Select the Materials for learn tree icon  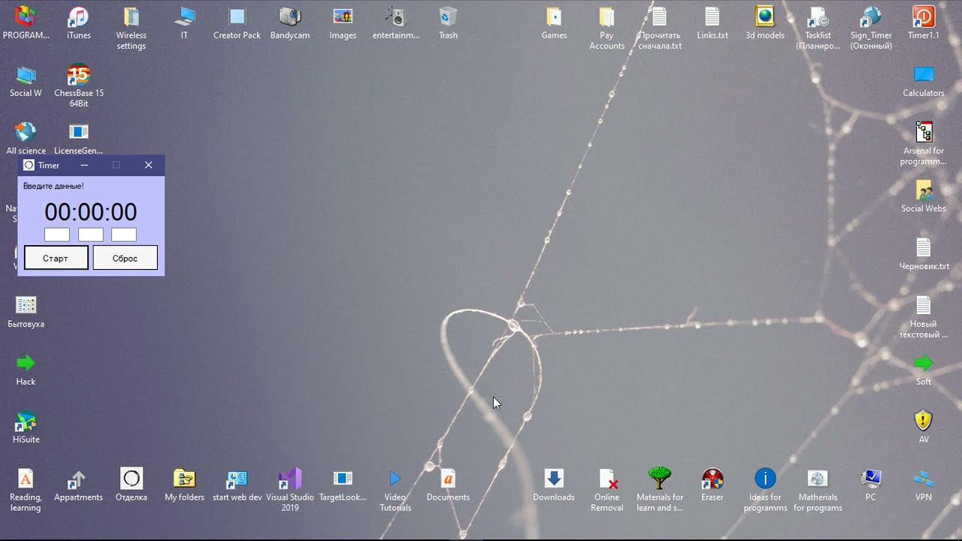(659, 479)
